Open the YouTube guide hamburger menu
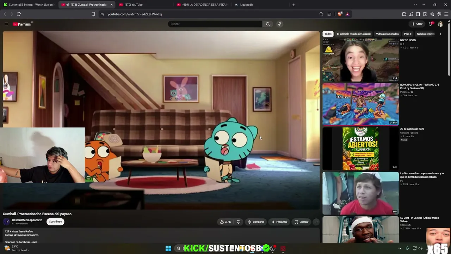Image resolution: width=451 pixels, height=254 pixels. coord(6,24)
